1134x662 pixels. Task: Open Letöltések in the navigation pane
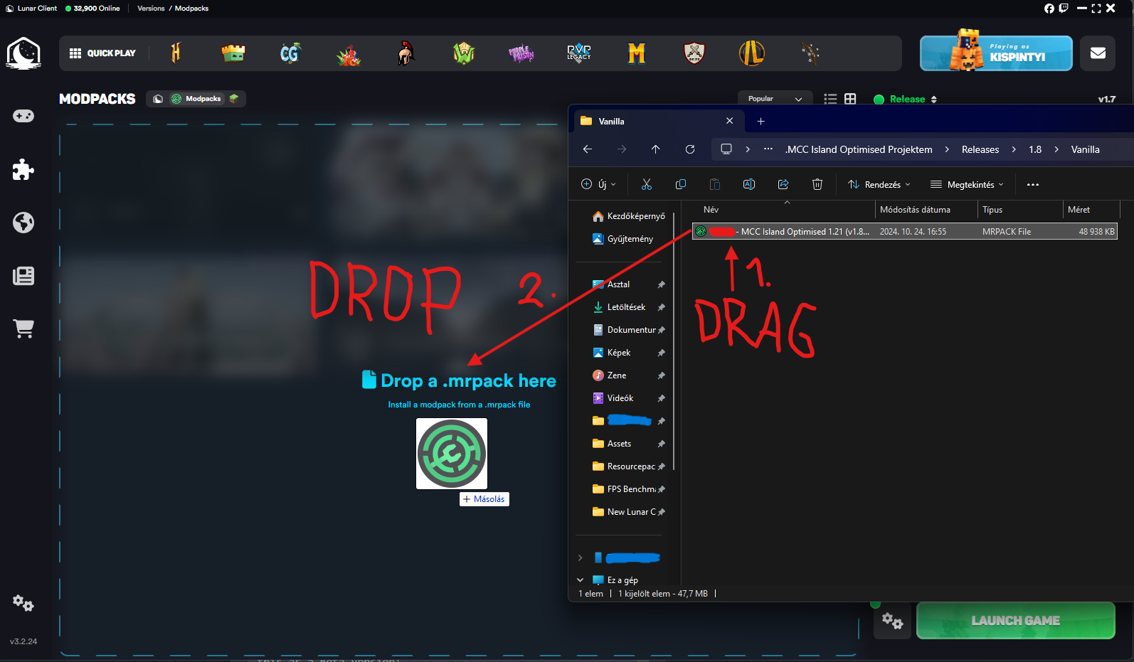click(x=626, y=307)
